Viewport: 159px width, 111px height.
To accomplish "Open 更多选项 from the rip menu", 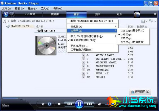I will [92, 46].
